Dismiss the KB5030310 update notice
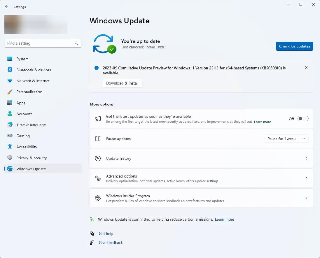Screen dimensions: 320x258 pyautogui.click(x=306, y=68)
